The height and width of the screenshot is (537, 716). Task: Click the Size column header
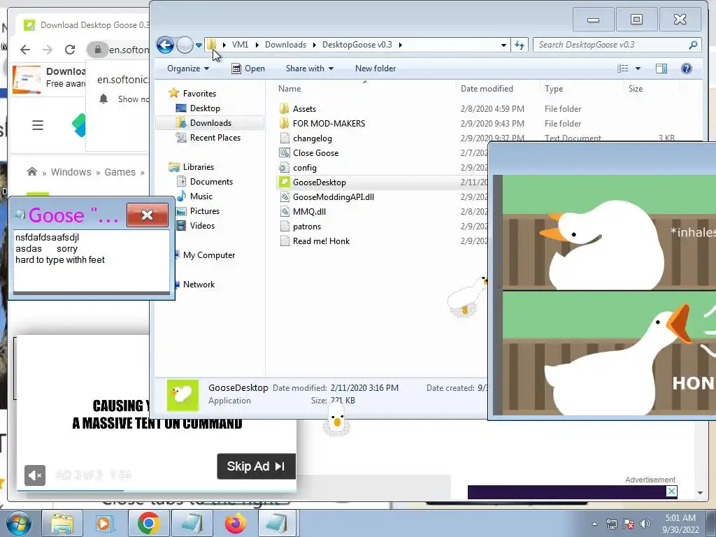click(635, 89)
